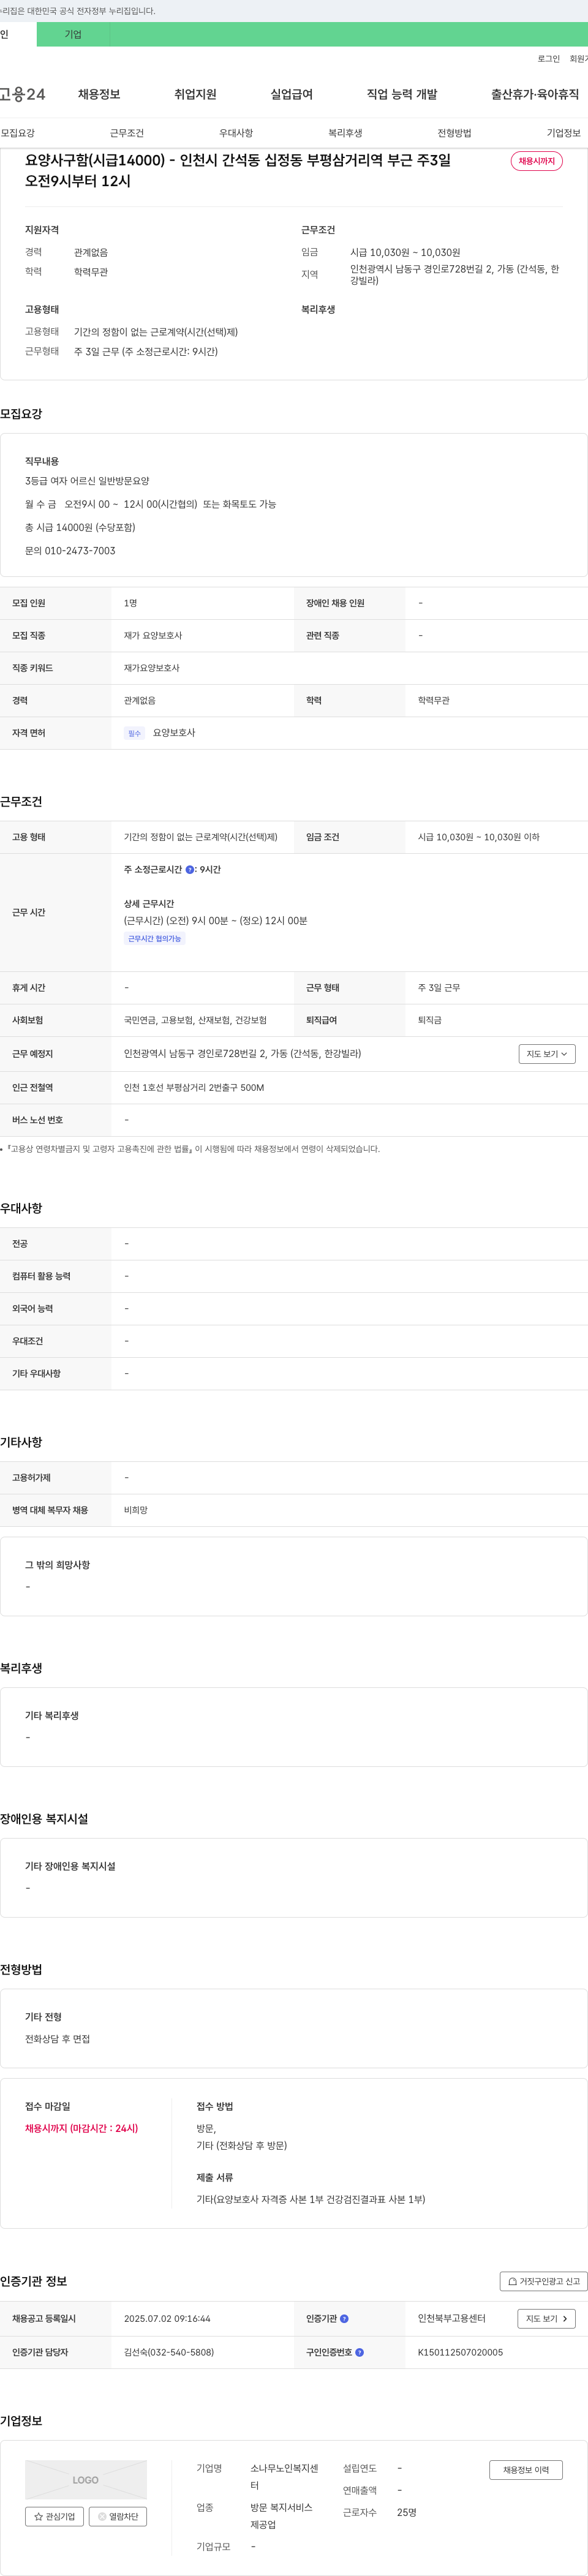Click the 주 3일 근무 value in 근무 형태 row
The width and height of the screenshot is (588, 2576).
[x=439, y=988]
